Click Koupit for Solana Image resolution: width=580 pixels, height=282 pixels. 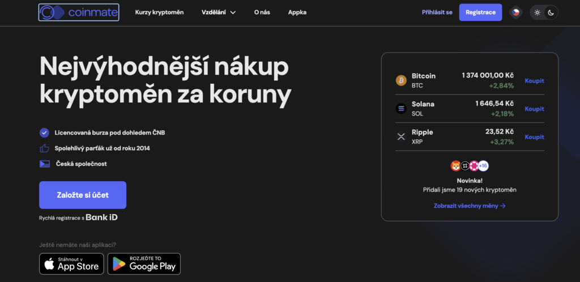tap(534, 109)
